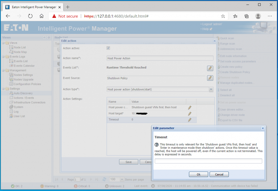
Task: Click the browser address bar URL
Action: click(x=116, y=16)
